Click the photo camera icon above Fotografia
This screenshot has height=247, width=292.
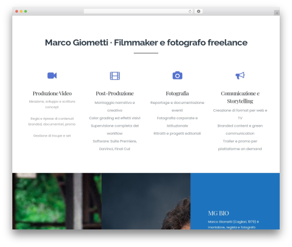pos(178,75)
